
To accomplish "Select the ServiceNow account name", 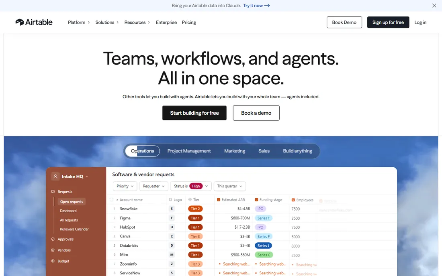I will pos(130,273).
